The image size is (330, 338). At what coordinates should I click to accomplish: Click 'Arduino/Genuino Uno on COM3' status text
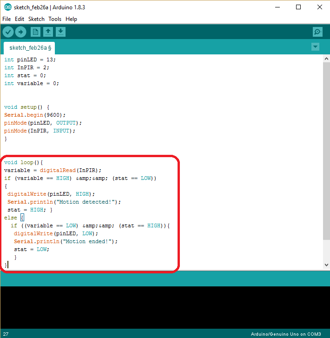coord(286,334)
